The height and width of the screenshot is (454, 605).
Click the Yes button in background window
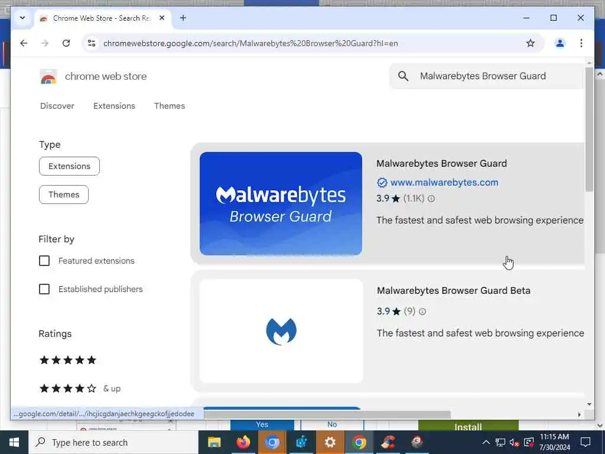tap(262, 424)
